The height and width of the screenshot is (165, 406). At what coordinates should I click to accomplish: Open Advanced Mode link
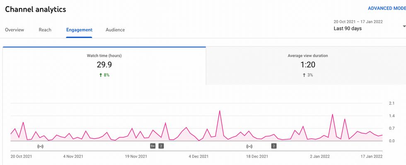click(x=387, y=8)
